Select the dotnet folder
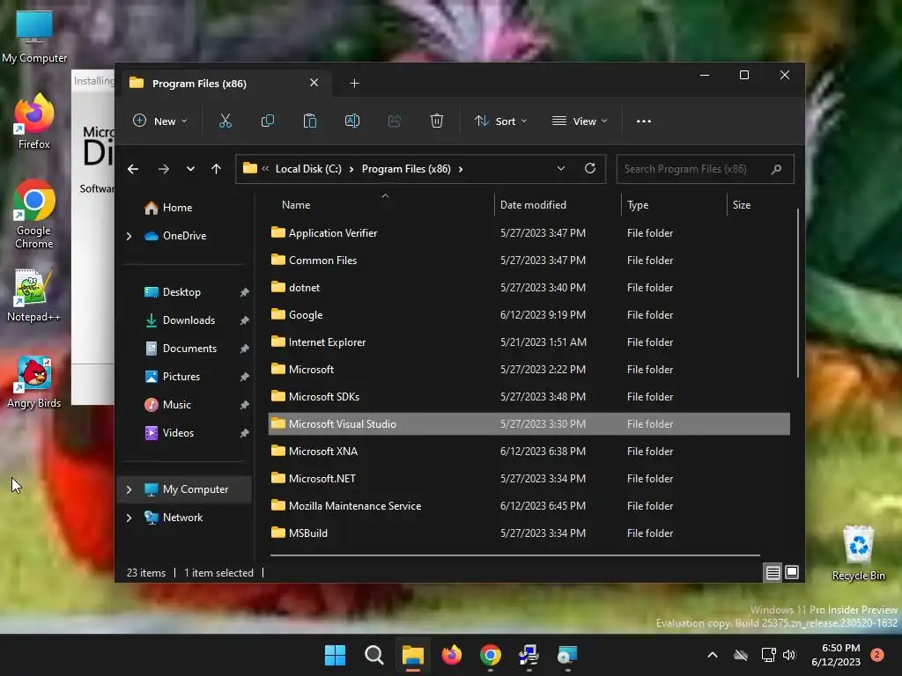Screen dimensions: 902x676 click(529, 288)
